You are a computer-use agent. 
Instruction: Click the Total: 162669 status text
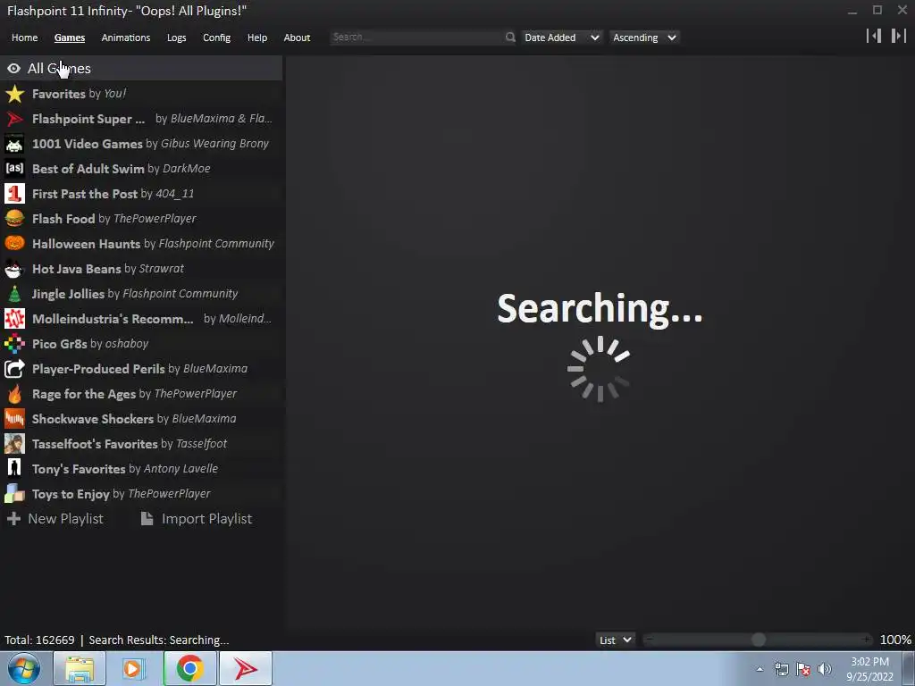pos(39,640)
